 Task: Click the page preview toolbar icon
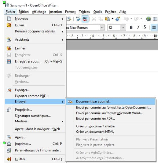pos(69,19)
